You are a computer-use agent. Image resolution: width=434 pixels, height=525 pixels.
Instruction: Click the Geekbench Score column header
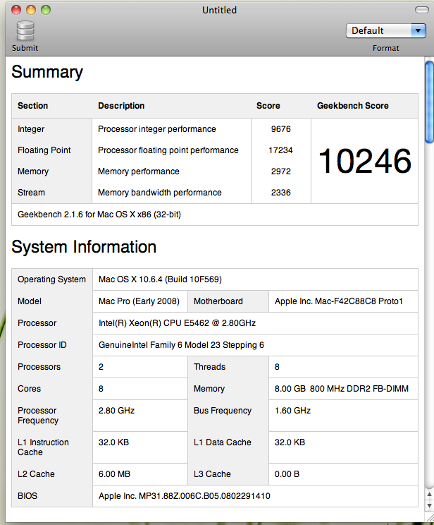click(353, 106)
